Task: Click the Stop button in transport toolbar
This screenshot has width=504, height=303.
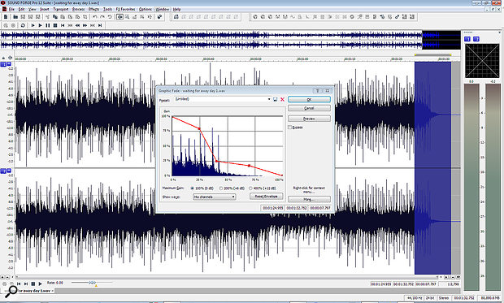Action: (55, 25)
